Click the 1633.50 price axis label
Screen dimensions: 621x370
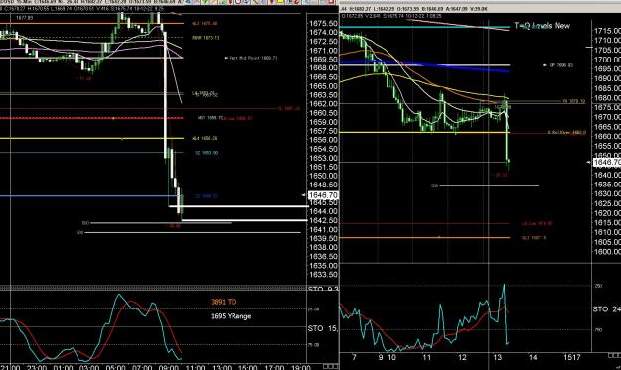[x=323, y=275]
